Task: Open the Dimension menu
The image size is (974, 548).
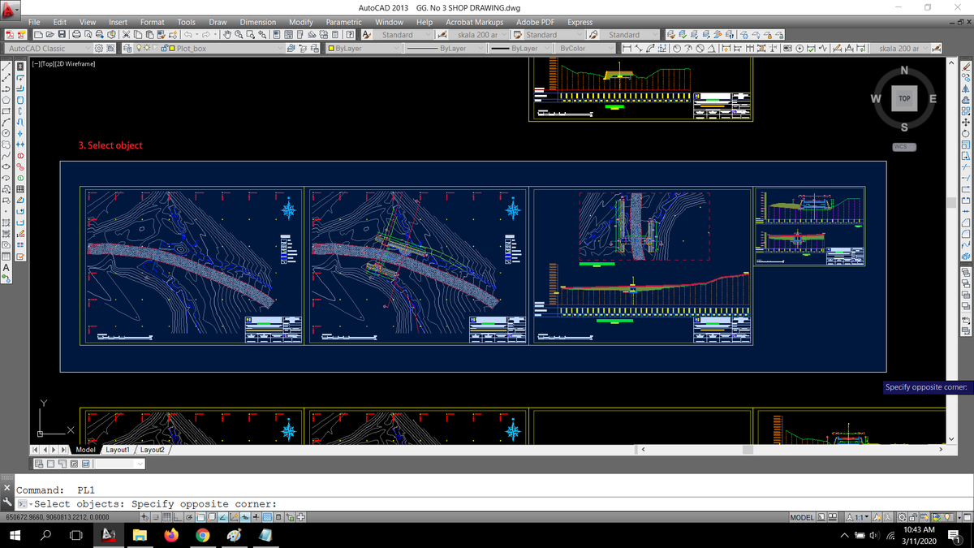Action: [x=257, y=22]
